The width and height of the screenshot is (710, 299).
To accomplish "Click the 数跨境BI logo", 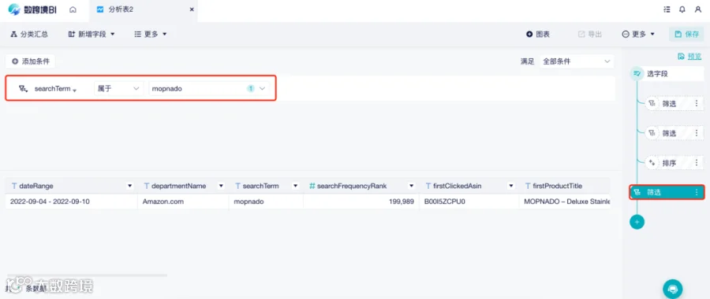I will click(32, 9).
